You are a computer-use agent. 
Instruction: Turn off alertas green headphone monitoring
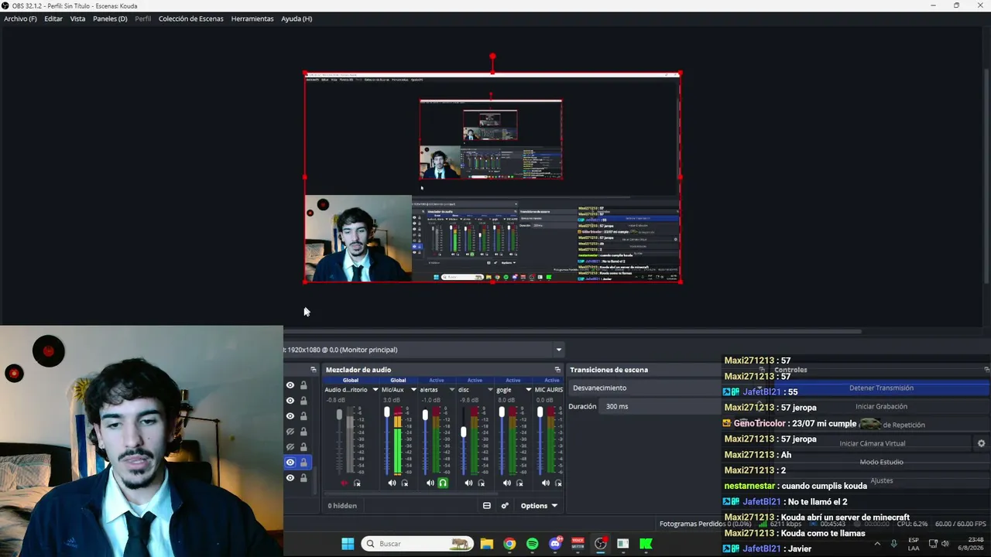coord(443,483)
